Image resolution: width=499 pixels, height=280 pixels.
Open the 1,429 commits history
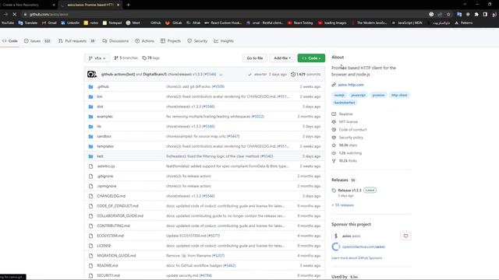tap(306, 75)
